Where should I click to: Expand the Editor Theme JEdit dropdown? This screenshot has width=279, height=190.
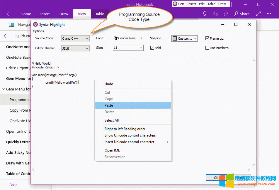pos(75,48)
